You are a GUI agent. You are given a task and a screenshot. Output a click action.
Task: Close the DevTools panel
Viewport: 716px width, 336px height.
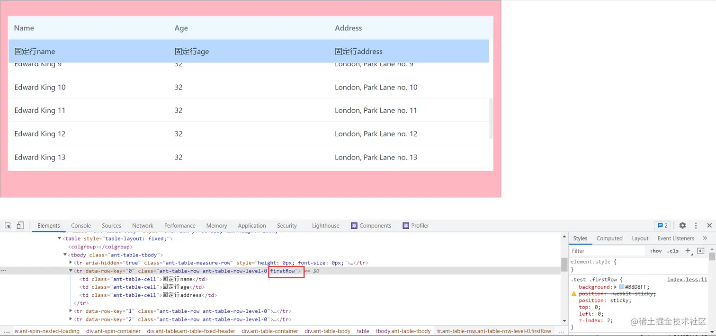[709, 225]
